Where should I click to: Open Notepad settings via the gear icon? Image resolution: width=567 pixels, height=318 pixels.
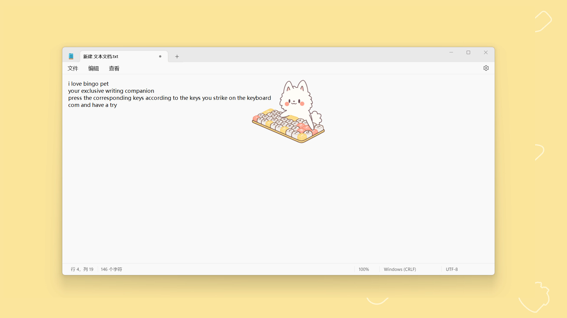[x=486, y=68]
